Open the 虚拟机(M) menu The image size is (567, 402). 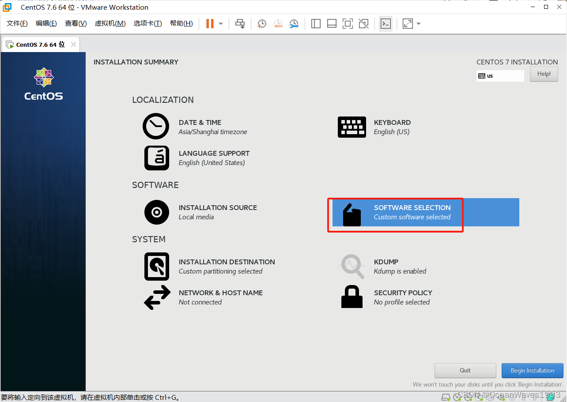(x=110, y=23)
